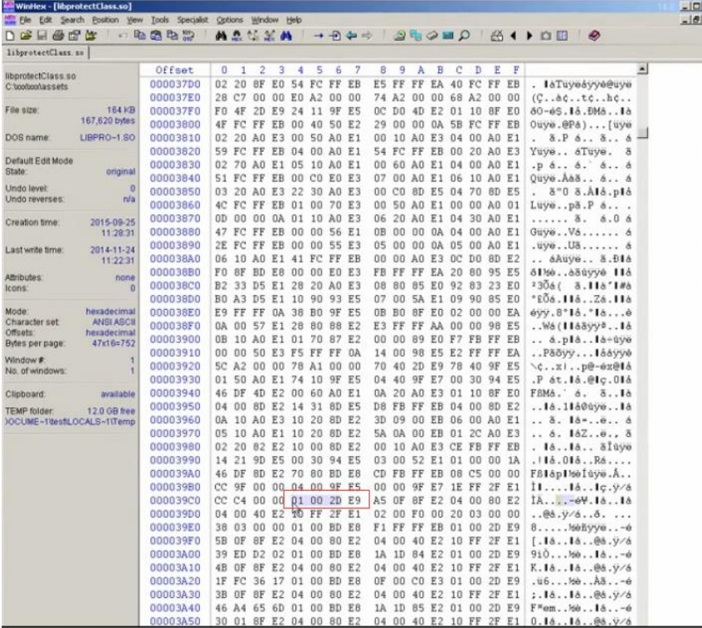Image resolution: width=702 pixels, height=628 pixels.
Task: Click offset row 000037D0
Action: coord(175,84)
